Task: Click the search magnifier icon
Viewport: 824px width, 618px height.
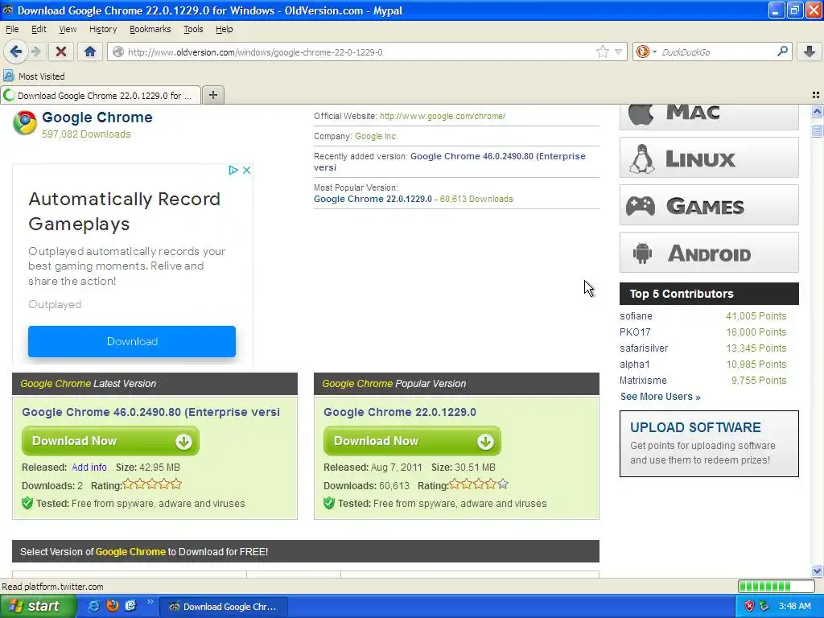Action: point(782,51)
